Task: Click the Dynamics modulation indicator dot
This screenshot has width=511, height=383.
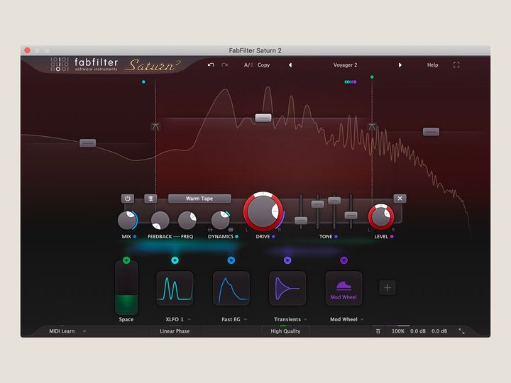Action: [236, 236]
